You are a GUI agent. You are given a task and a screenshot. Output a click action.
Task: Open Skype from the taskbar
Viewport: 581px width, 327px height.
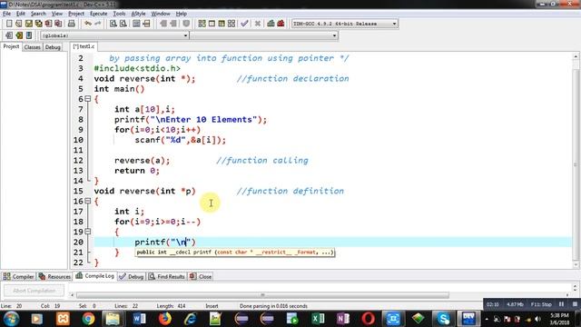443,319
